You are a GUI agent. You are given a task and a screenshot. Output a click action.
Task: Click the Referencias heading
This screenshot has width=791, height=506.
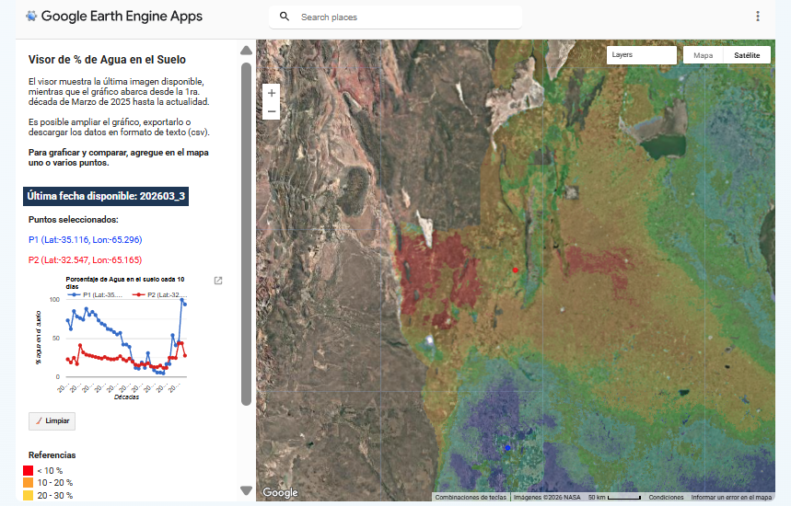coord(52,455)
